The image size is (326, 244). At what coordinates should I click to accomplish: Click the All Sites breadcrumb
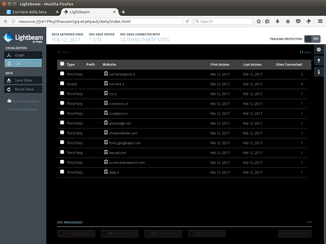(x=63, y=52)
